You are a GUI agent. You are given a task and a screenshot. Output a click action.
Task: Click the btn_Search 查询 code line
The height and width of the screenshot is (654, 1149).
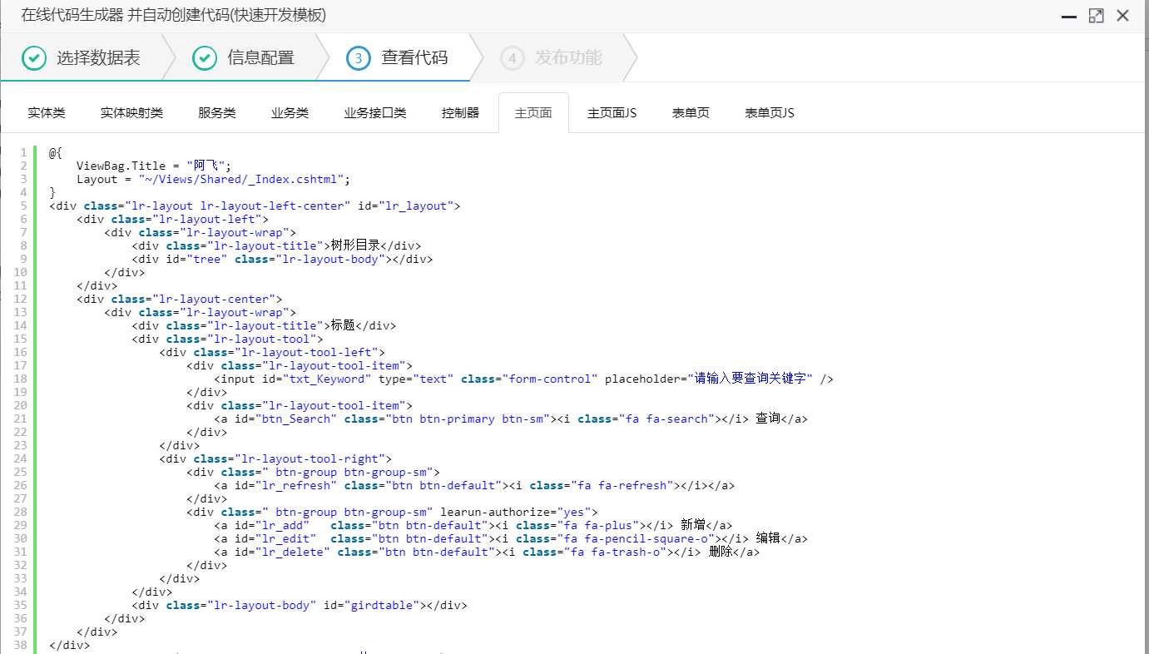511,419
